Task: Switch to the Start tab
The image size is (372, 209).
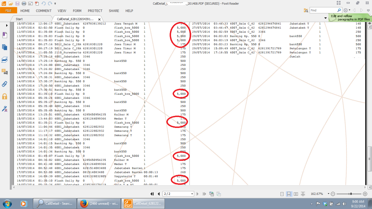Action: [19, 19]
